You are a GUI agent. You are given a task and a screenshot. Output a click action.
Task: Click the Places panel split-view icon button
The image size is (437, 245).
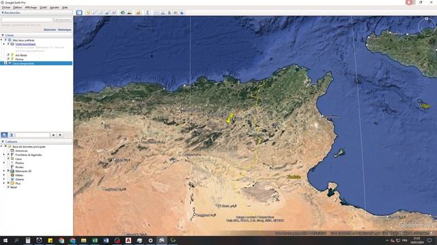[11, 135]
